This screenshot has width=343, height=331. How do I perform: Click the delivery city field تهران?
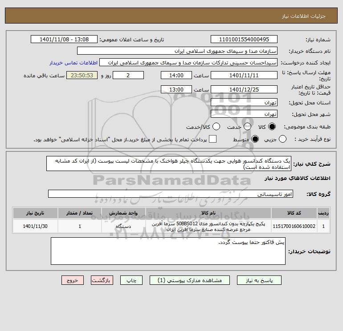(x=244, y=114)
